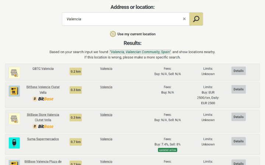Click 'Valencia, Valencian Community, Spain' highlighted text

coord(140,52)
